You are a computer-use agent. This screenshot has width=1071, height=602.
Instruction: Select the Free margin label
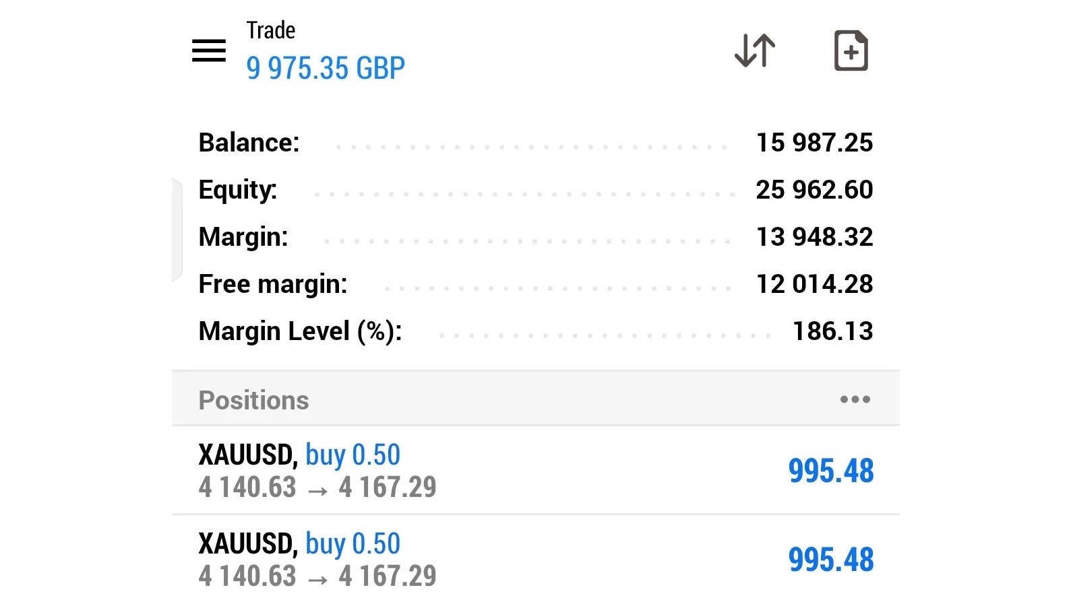point(273,285)
